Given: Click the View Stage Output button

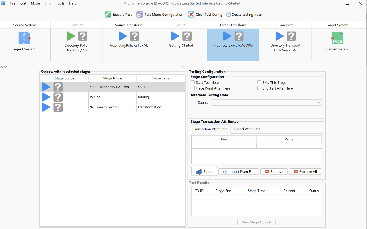Looking at the screenshot, I should coord(256,222).
